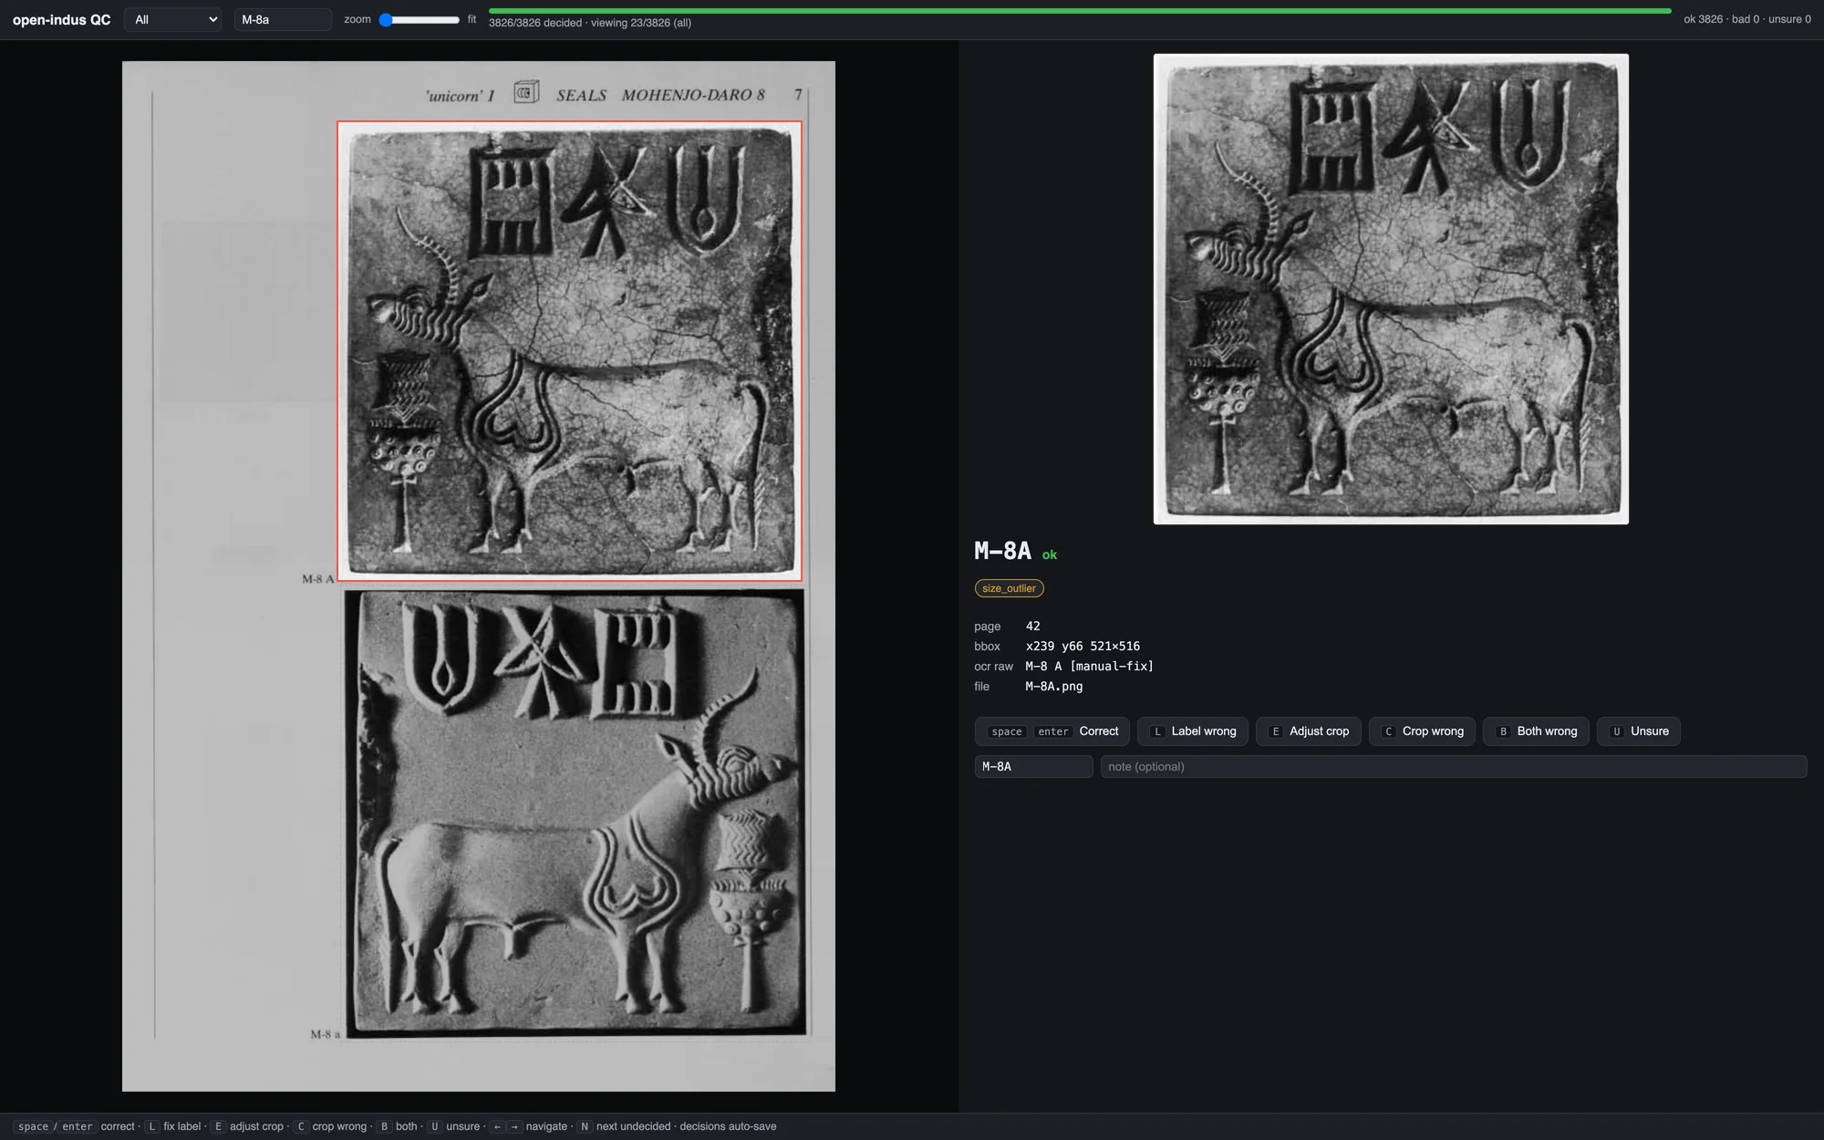The image size is (1824, 1140).
Task: Click the M-8A heading
Action: tap(1002, 551)
